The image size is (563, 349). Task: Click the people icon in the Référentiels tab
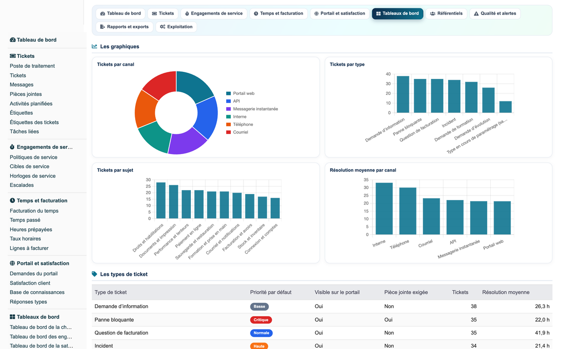click(x=433, y=14)
